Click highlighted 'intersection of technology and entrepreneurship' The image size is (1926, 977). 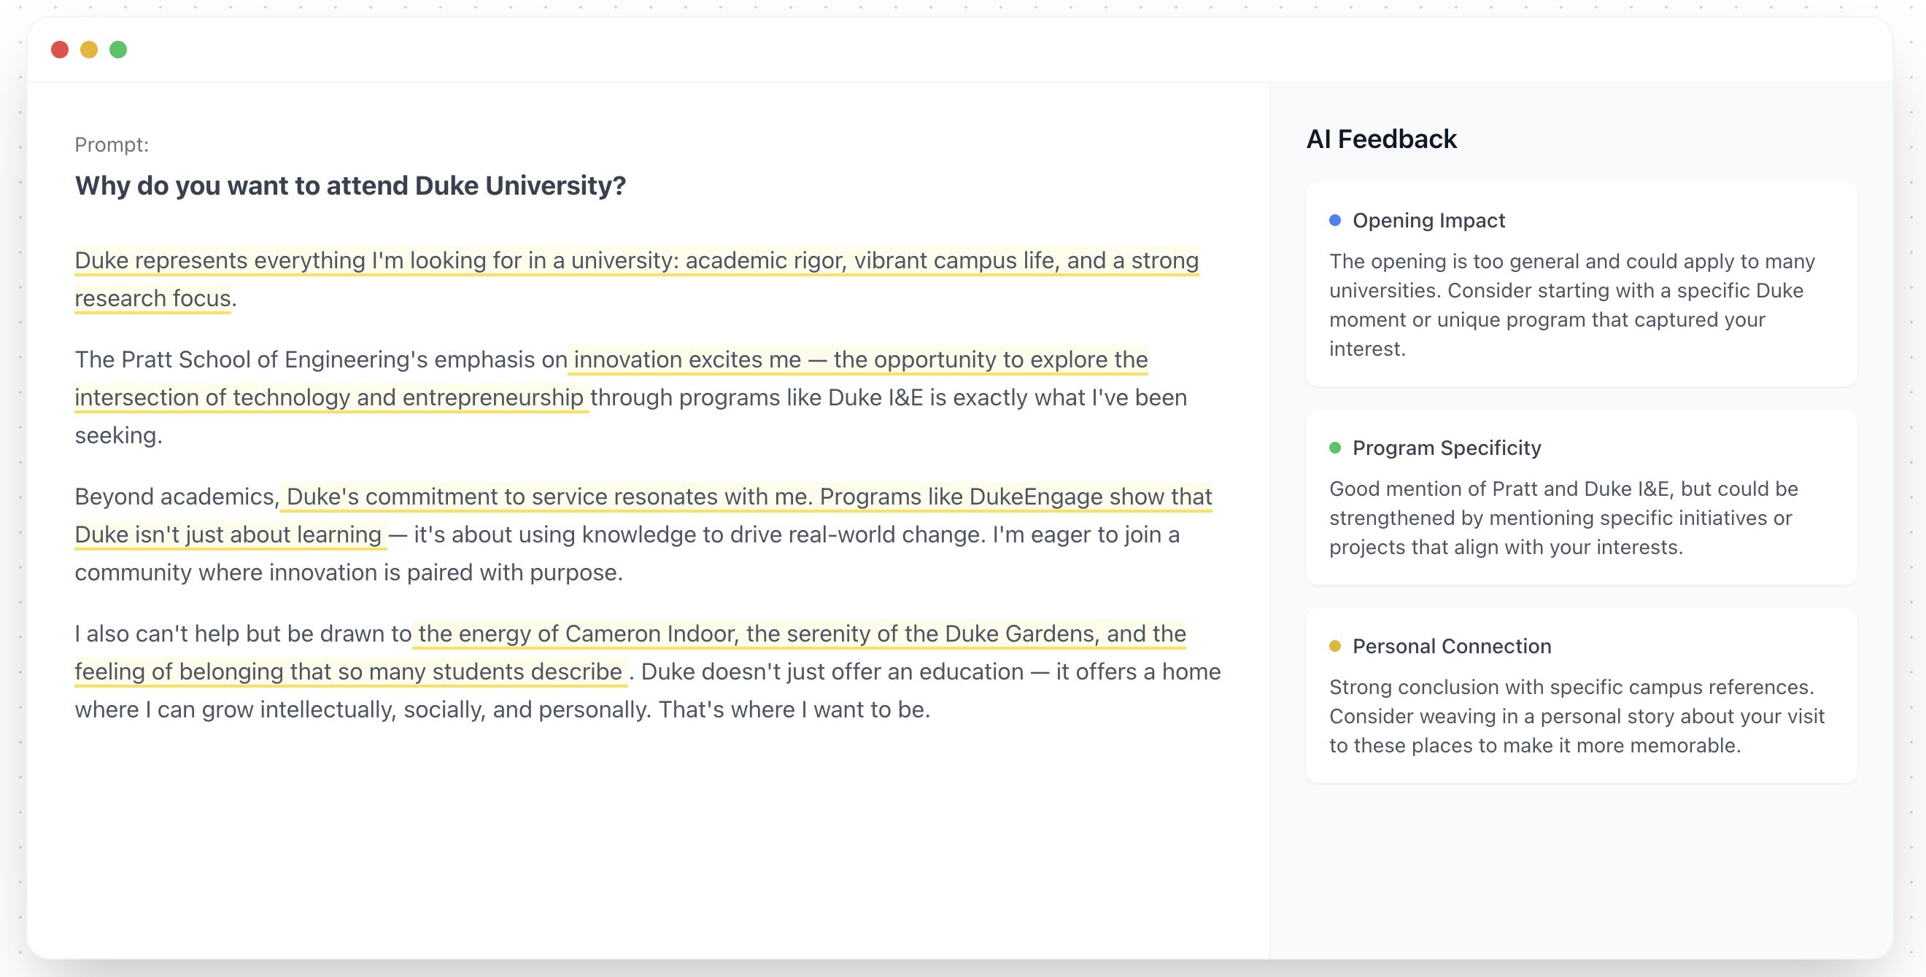329,398
